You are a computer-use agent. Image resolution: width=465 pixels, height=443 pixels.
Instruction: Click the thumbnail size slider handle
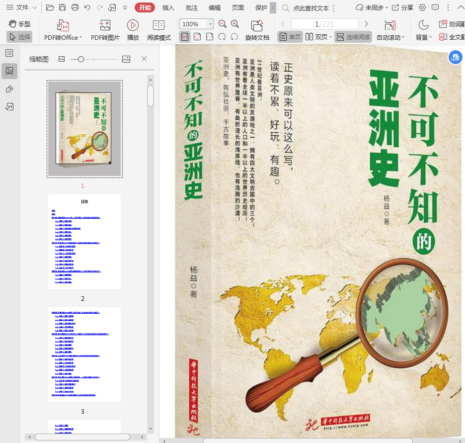click(x=81, y=59)
